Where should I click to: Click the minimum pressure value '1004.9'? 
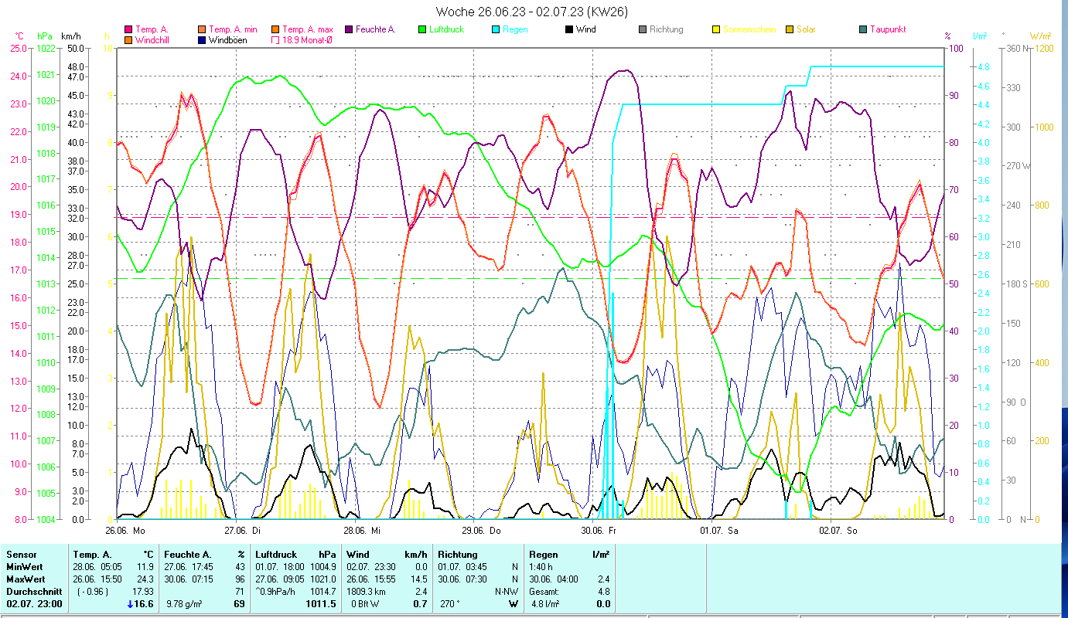[322, 567]
